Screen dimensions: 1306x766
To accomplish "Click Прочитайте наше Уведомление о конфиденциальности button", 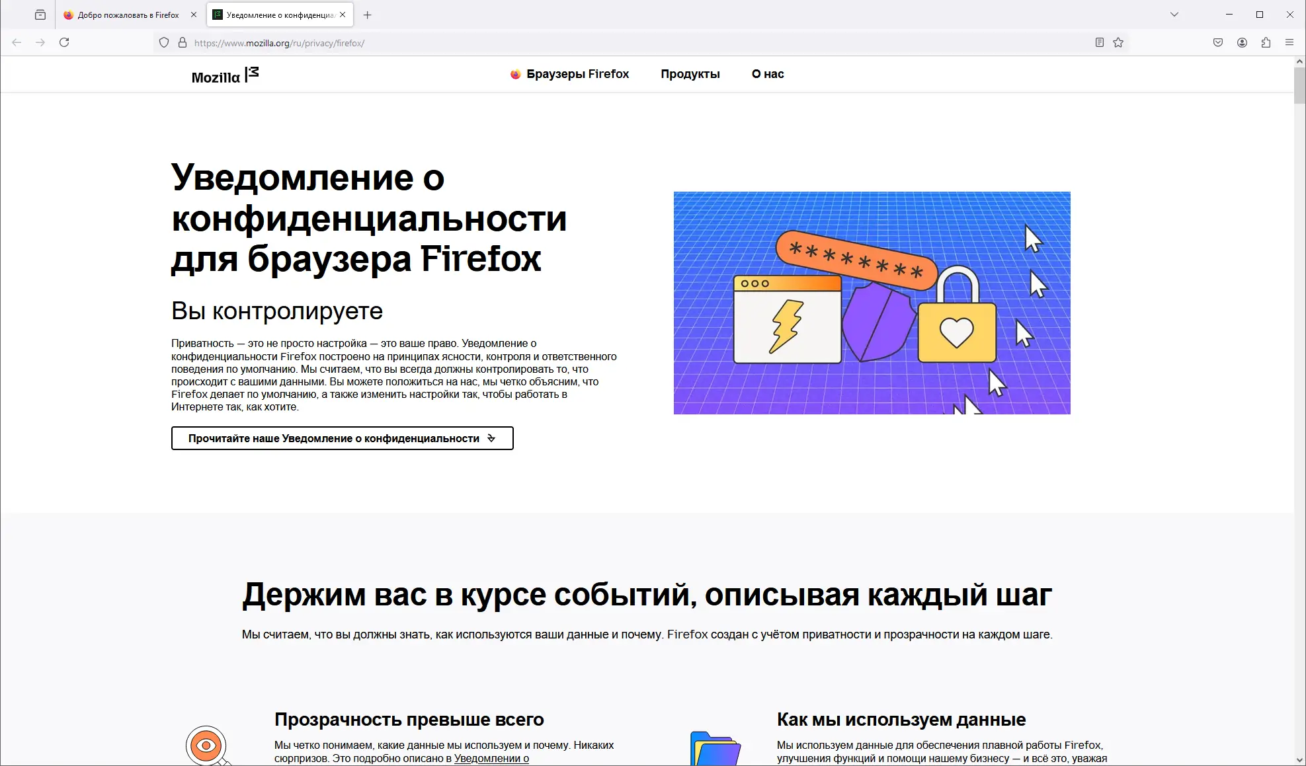I will point(342,438).
